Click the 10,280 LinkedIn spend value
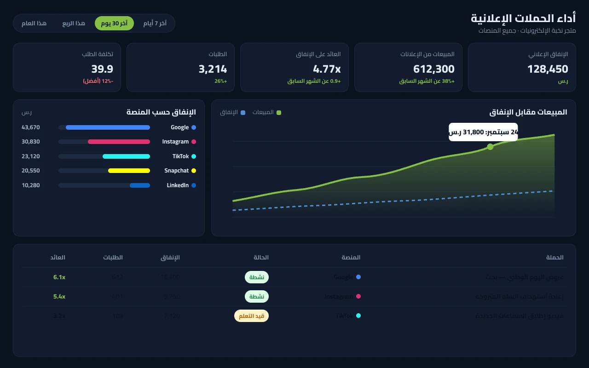This screenshot has width=589, height=368. [x=31, y=185]
